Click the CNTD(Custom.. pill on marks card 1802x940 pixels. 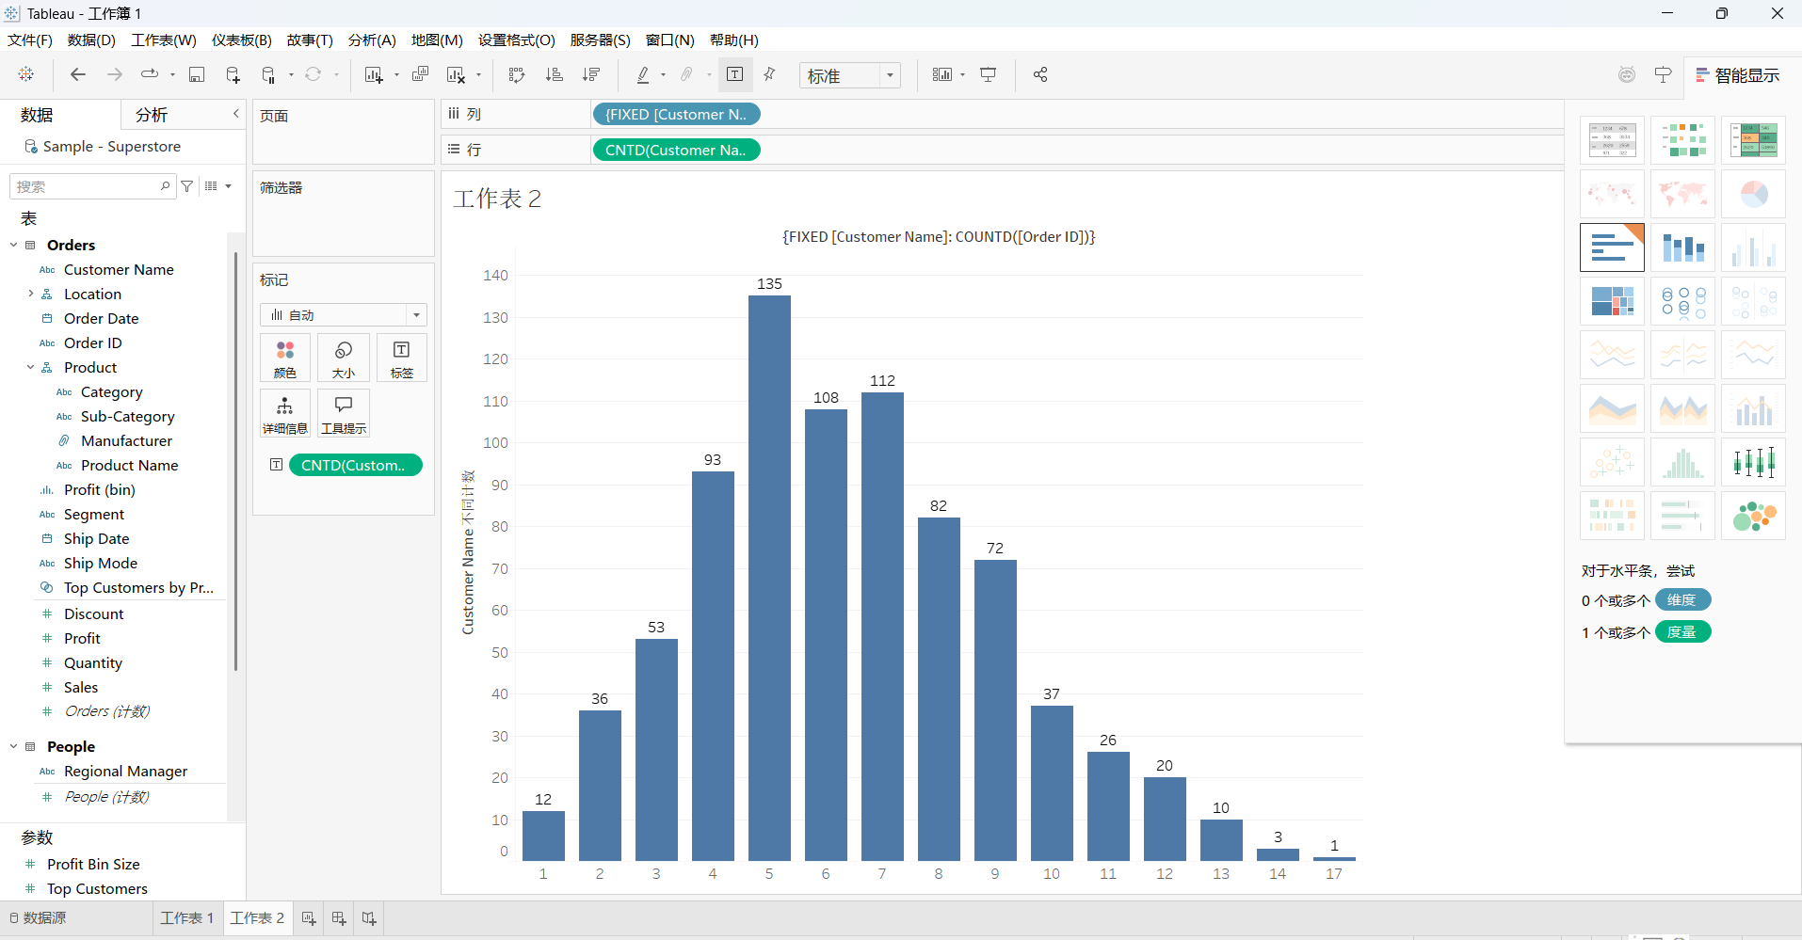pos(355,465)
